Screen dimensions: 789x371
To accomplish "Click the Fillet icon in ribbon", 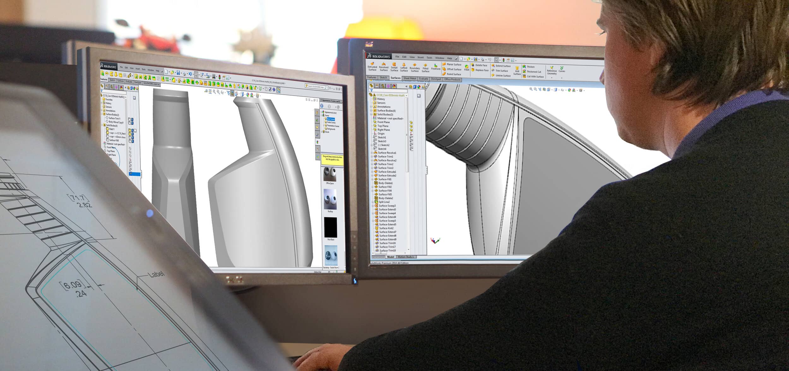I will pyautogui.click(x=466, y=68).
